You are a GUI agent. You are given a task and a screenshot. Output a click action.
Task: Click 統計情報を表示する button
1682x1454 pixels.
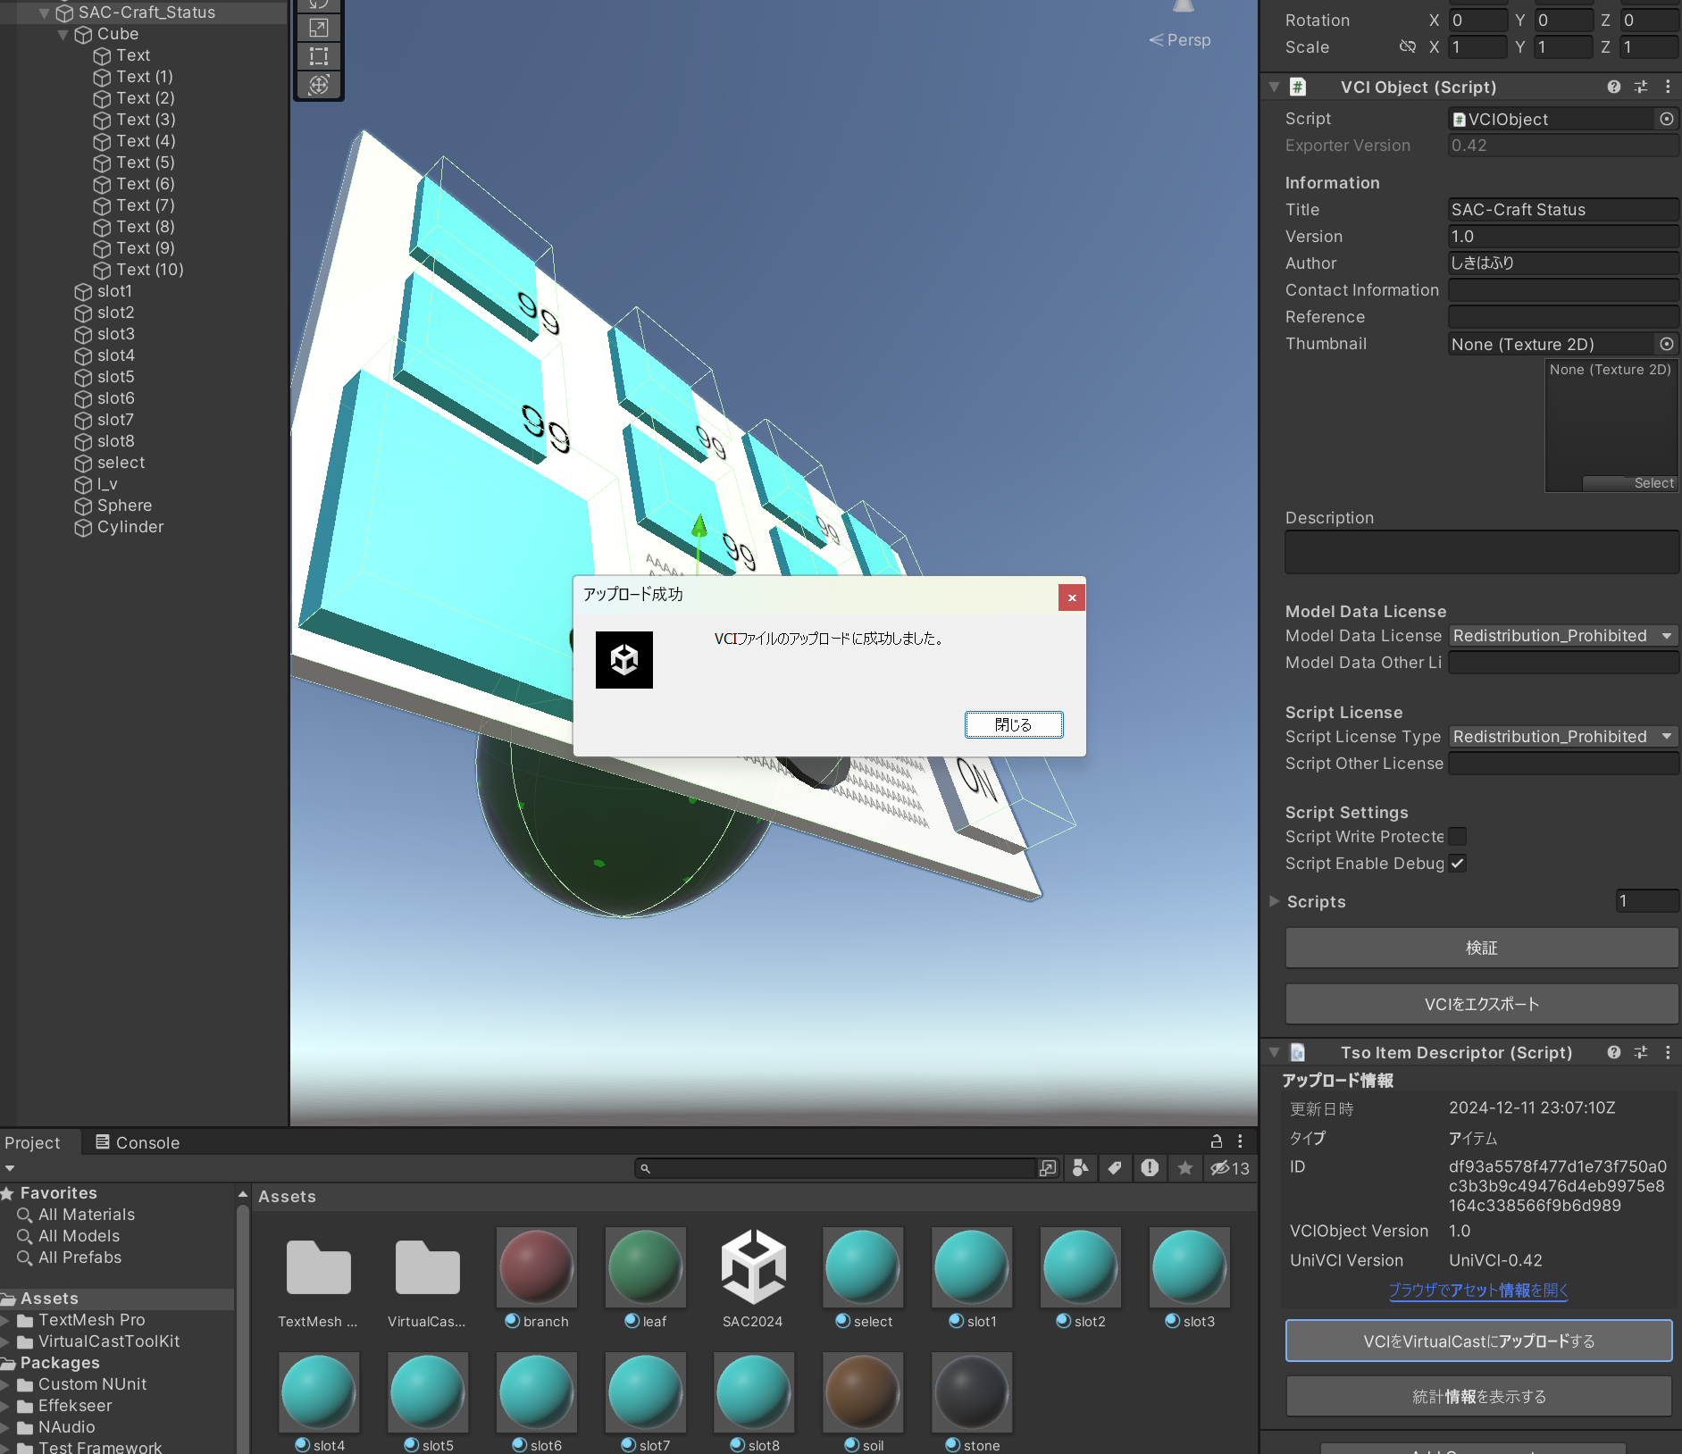(x=1479, y=1396)
